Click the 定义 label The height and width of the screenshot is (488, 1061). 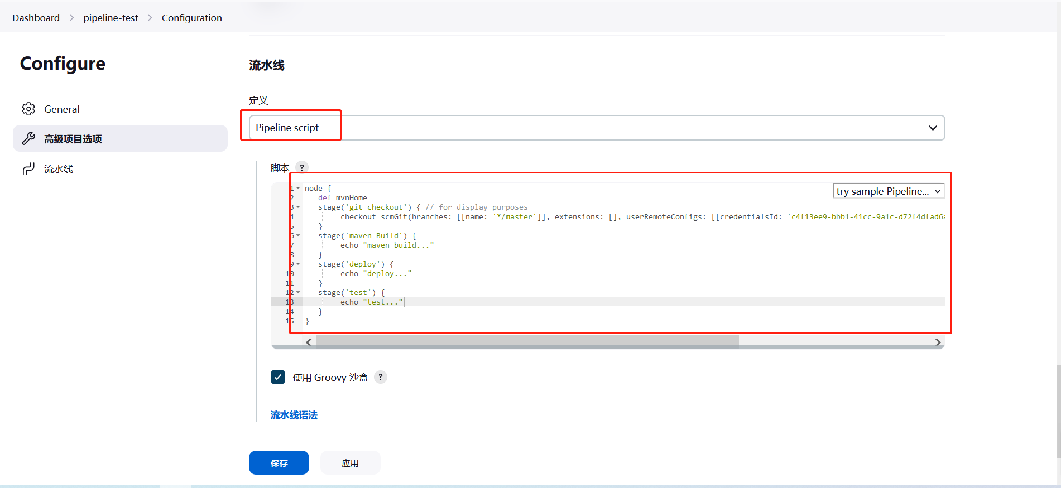pos(258,100)
